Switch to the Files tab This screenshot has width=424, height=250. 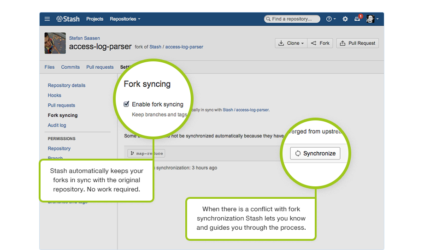(x=49, y=67)
